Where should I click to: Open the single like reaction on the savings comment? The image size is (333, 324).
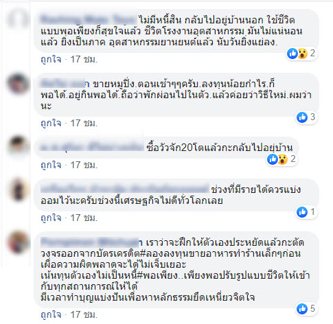(307, 212)
